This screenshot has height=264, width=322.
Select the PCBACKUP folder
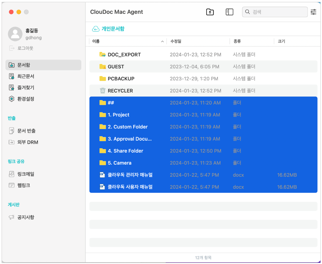click(x=203, y=79)
